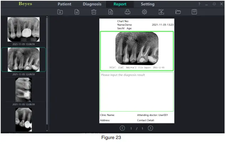Export the report as PDF
The height and width of the screenshot is (144, 226).
[x=161, y=12]
